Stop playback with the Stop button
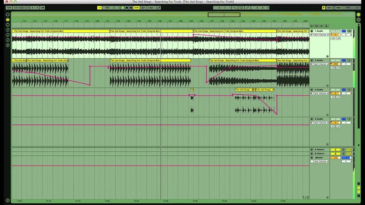365x205 pixels. pyautogui.click(x=127, y=8)
